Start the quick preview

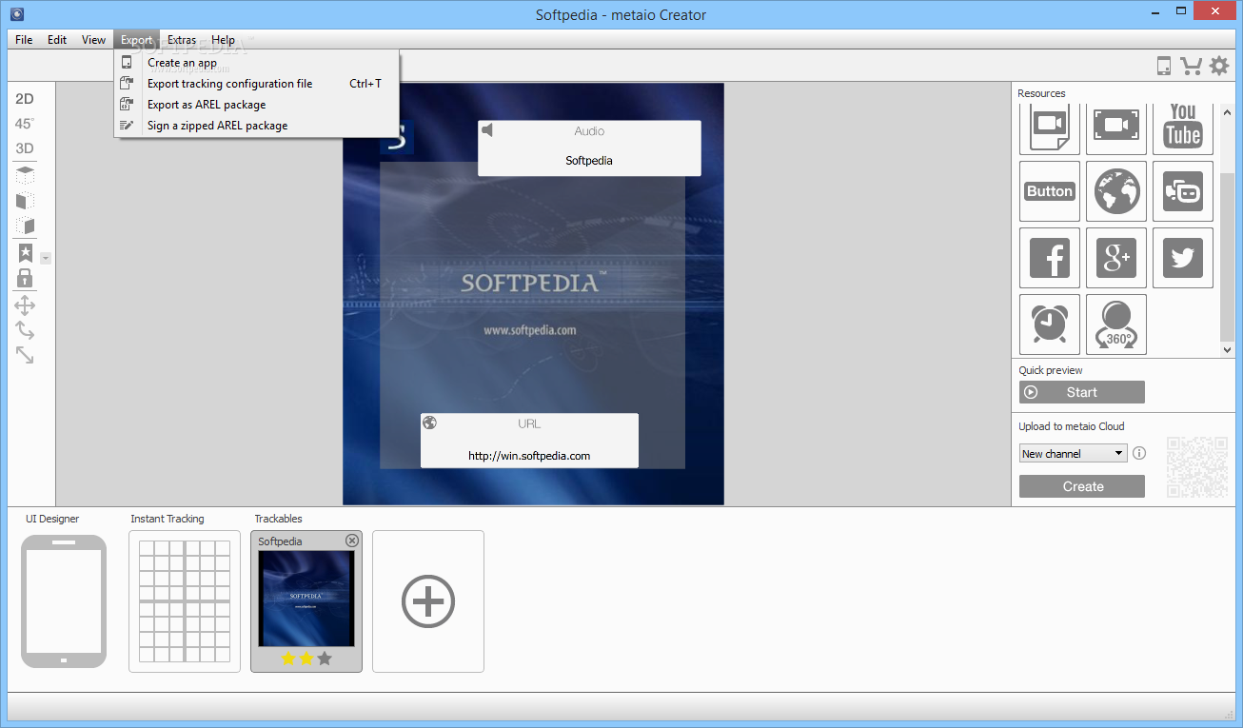tap(1082, 392)
